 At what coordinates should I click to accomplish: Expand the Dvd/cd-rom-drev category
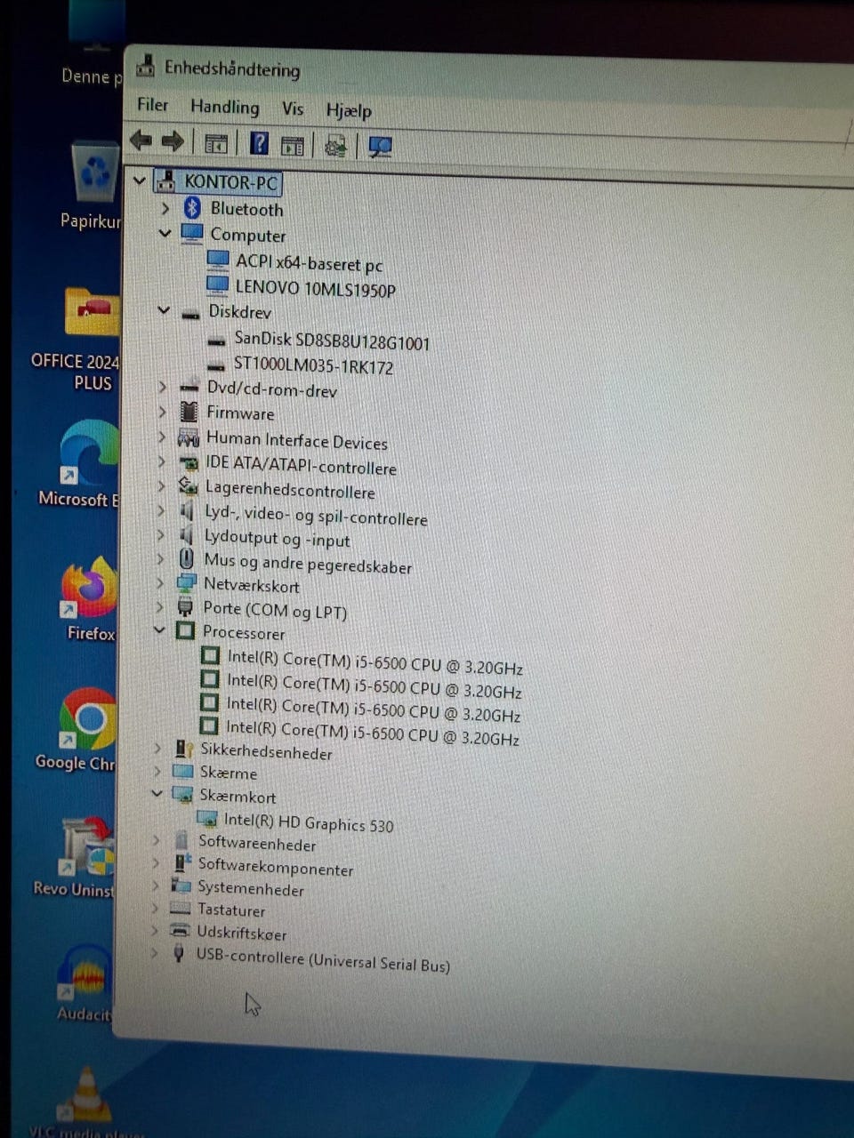[x=163, y=387]
